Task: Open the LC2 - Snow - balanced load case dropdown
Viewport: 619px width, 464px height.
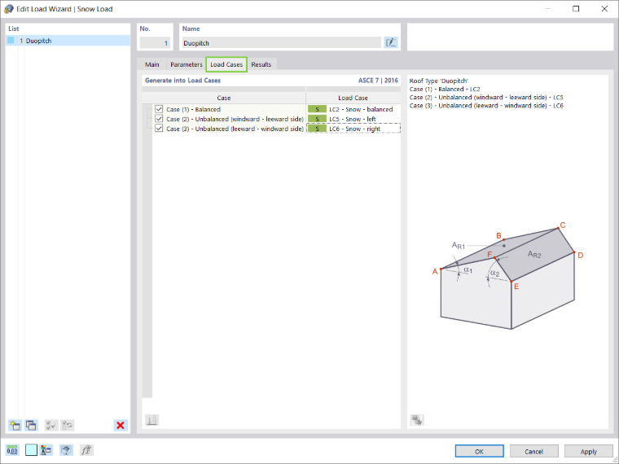Action: [353, 109]
